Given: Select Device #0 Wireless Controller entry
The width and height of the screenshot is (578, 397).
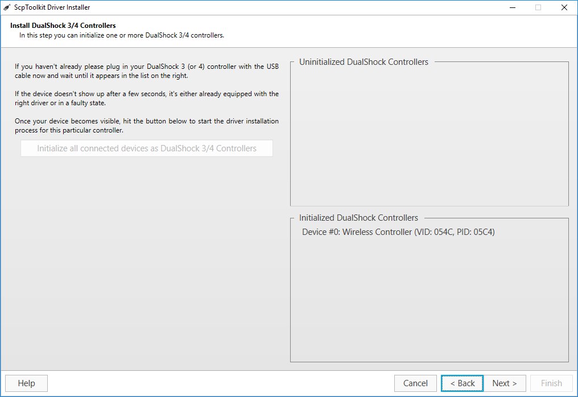Looking at the screenshot, I should tap(398, 232).
